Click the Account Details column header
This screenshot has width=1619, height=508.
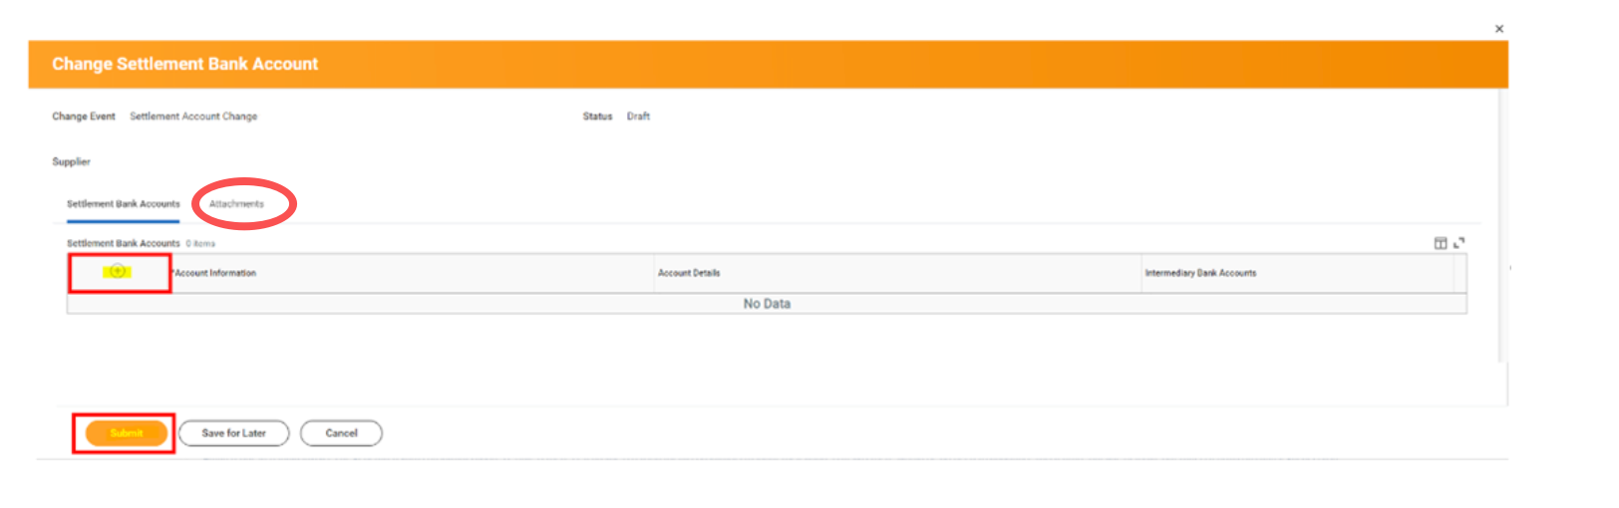click(x=689, y=273)
